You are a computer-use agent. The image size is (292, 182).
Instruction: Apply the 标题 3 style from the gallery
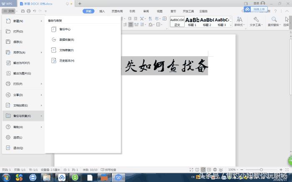coord(222,22)
